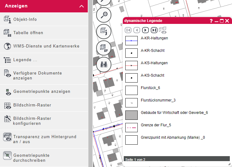
Task: Click the WMS-Dienste globe icon
Action: pos(7,46)
